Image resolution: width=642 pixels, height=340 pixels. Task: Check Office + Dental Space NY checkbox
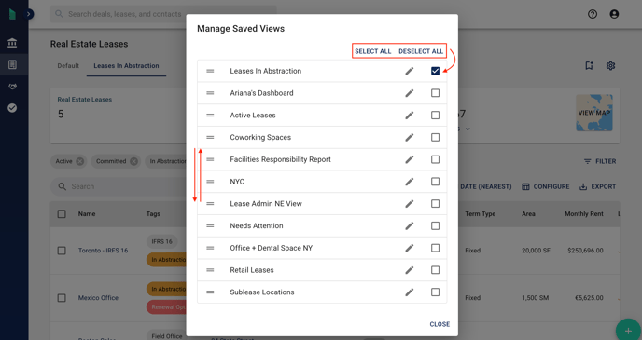tap(435, 248)
